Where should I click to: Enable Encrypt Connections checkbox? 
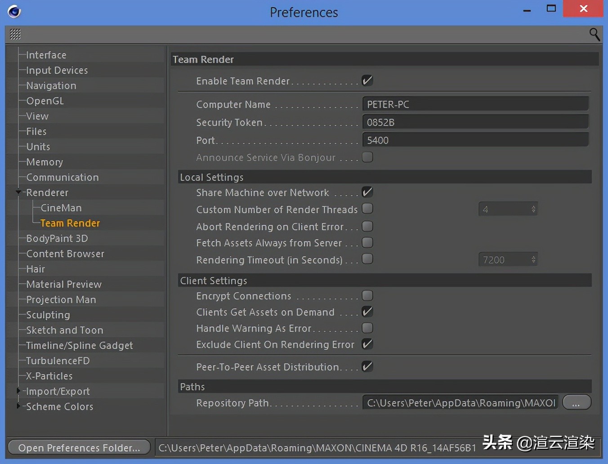367,296
